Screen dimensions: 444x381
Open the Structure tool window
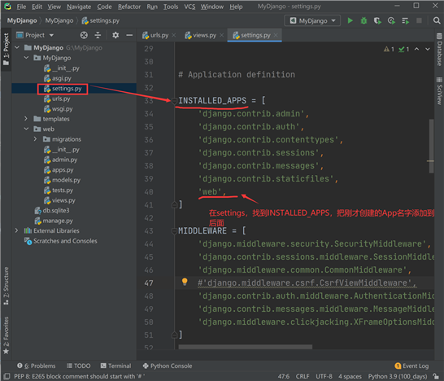6,286
